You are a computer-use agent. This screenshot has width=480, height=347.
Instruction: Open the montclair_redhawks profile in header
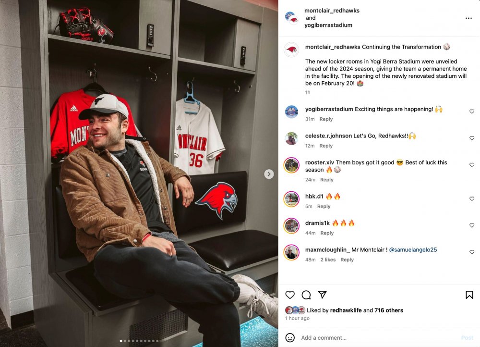(332, 11)
